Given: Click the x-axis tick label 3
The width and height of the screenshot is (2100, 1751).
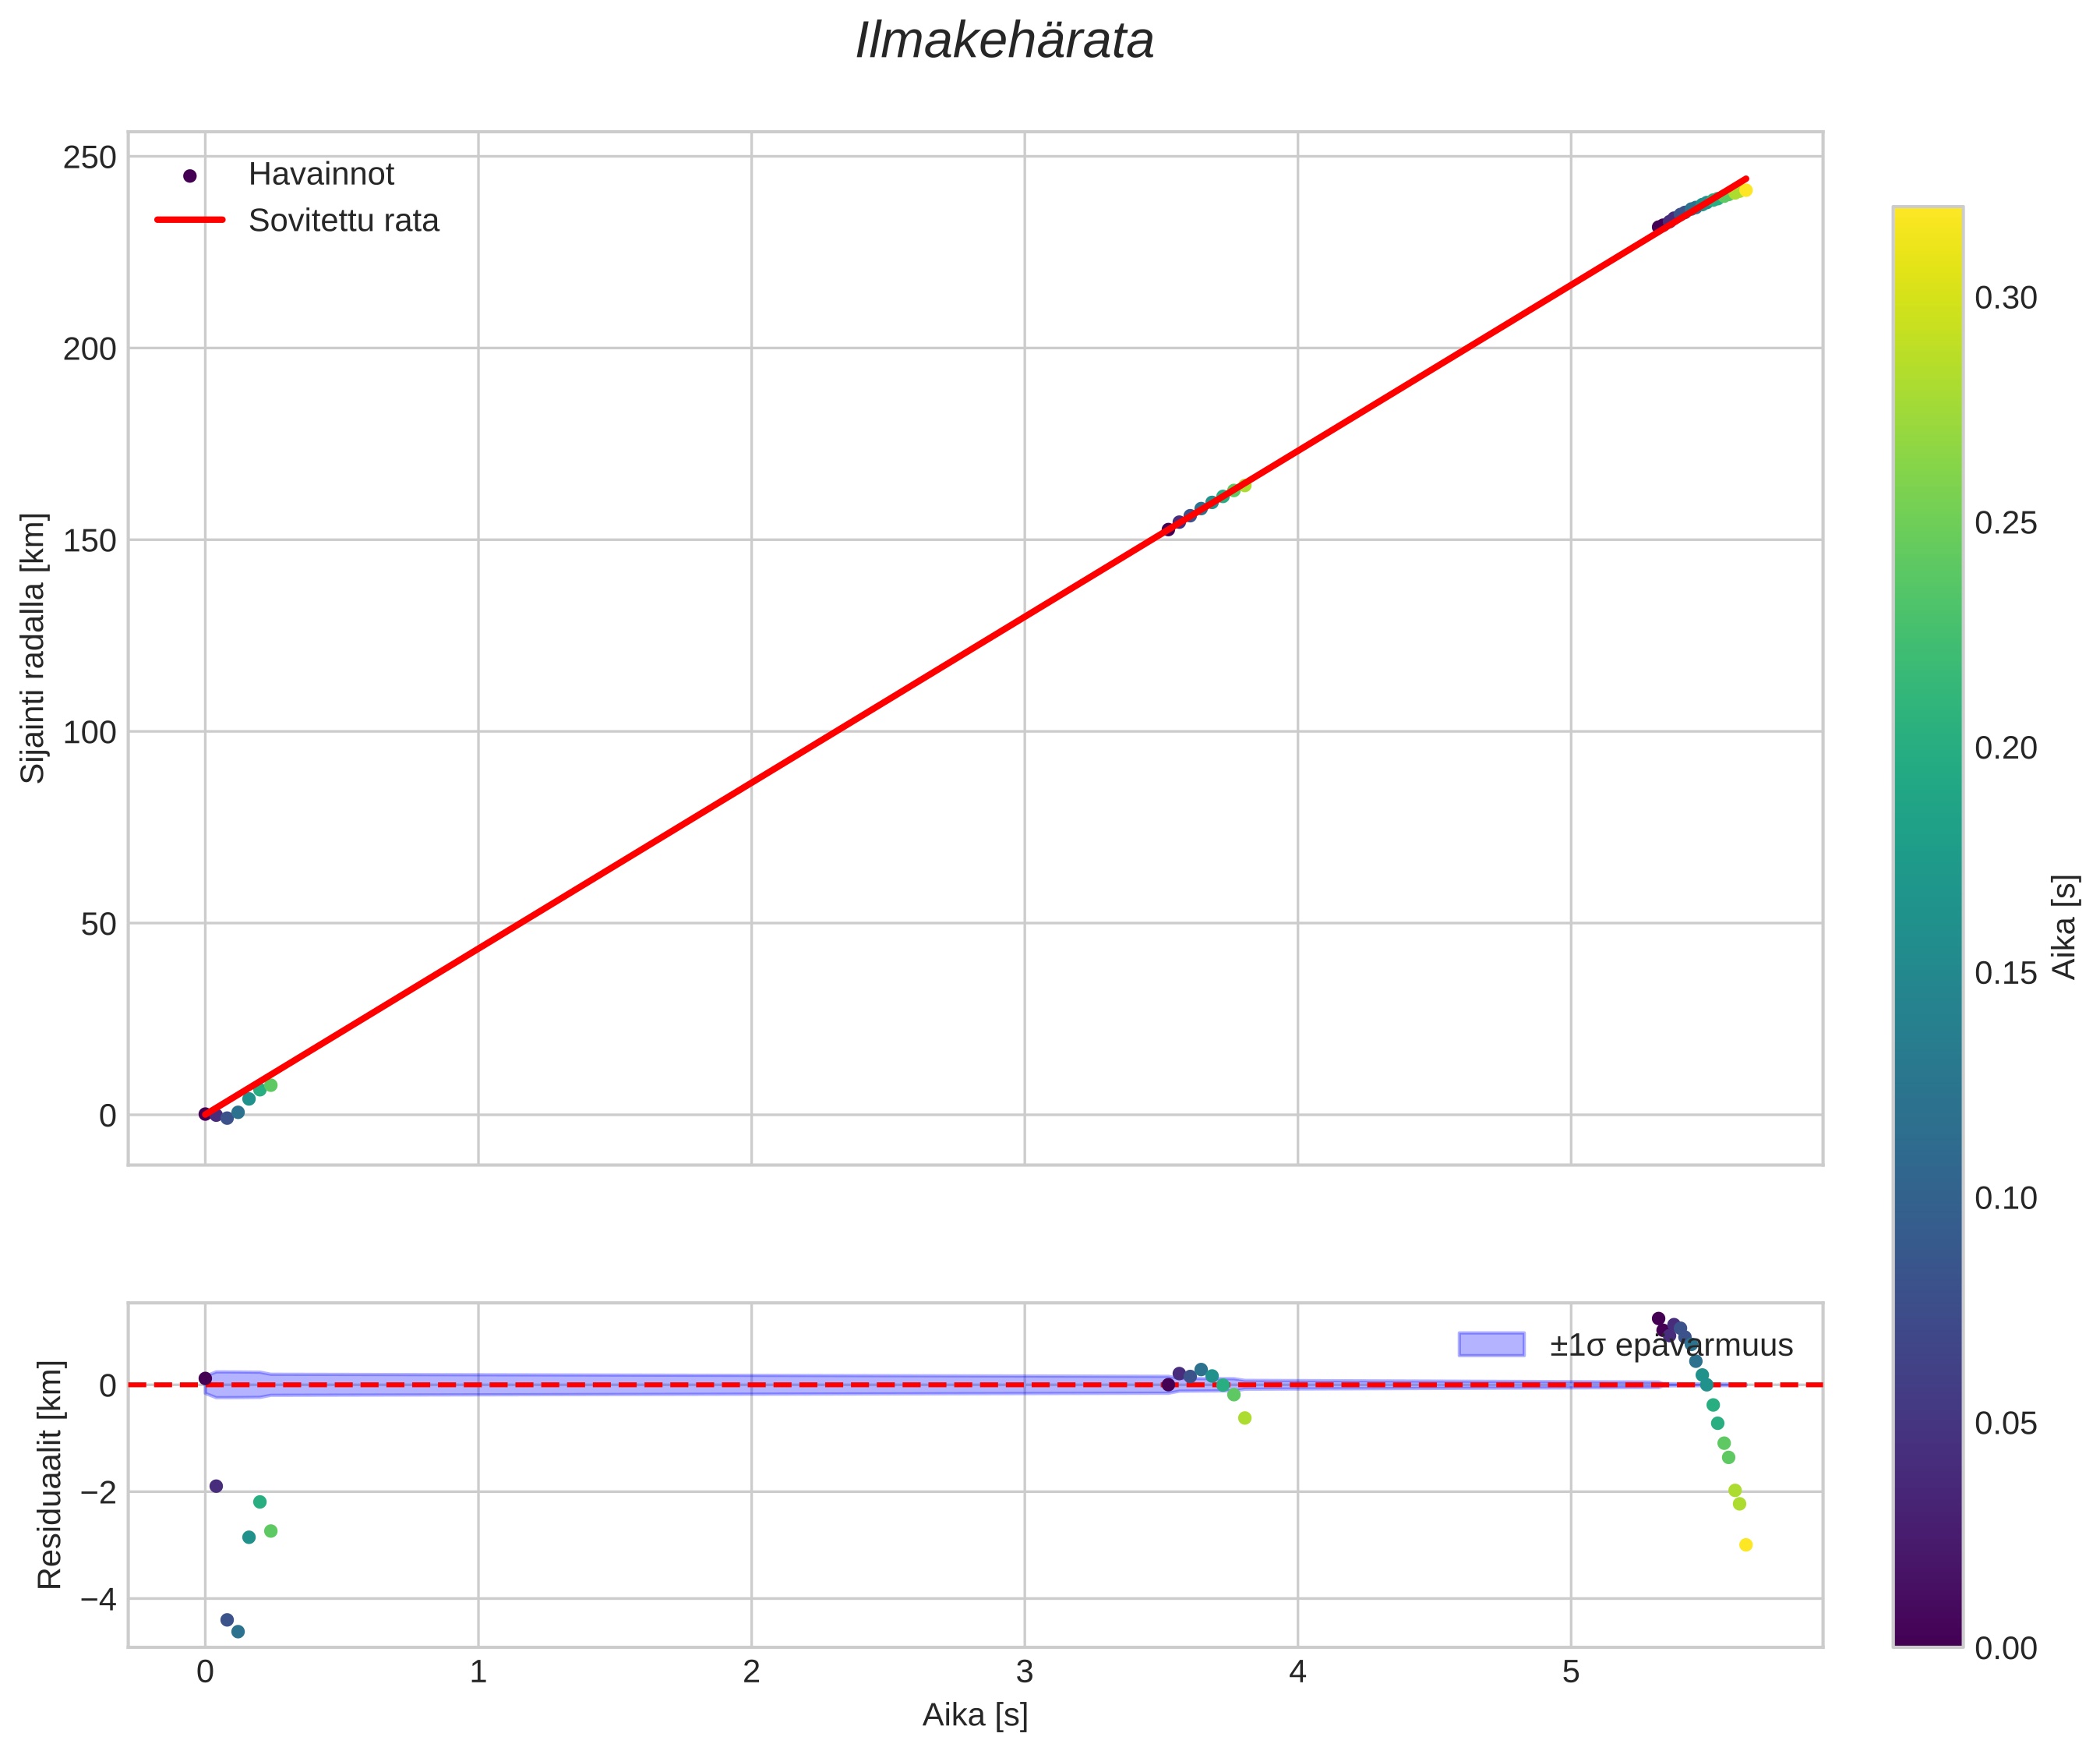Looking at the screenshot, I should point(1024,1673).
